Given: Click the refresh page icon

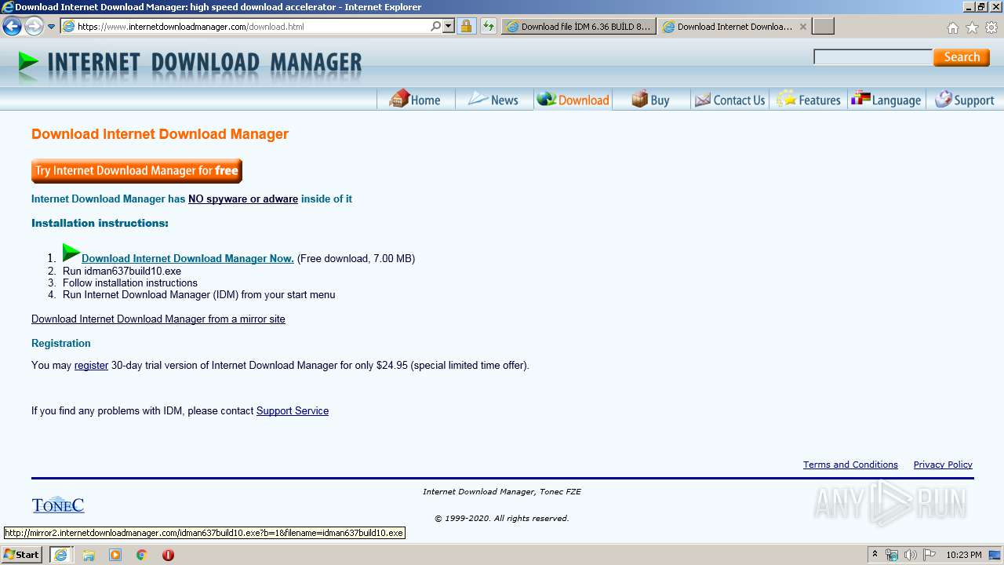Looking at the screenshot, I should click(489, 27).
